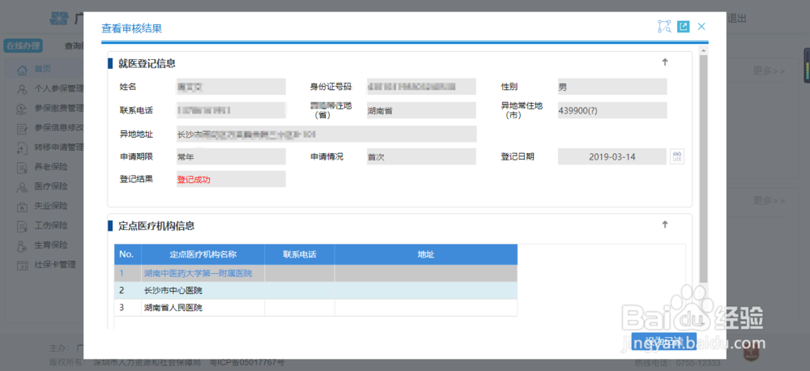Close the 查看审核结果 dialog
Viewport: 810px width, 371px height.
pyautogui.click(x=701, y=27)
